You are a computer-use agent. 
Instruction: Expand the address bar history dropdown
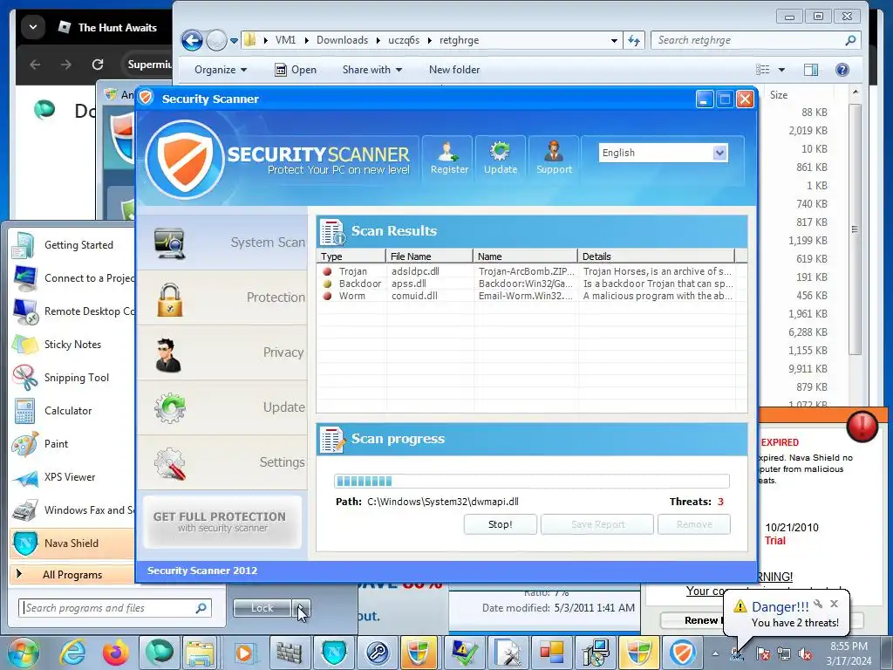614,40
